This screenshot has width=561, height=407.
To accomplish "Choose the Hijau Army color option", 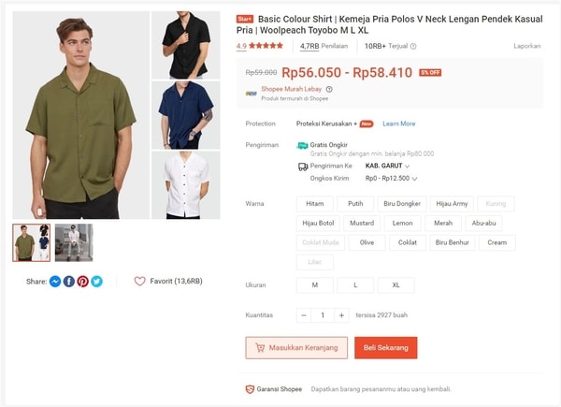I will point(455,203).
